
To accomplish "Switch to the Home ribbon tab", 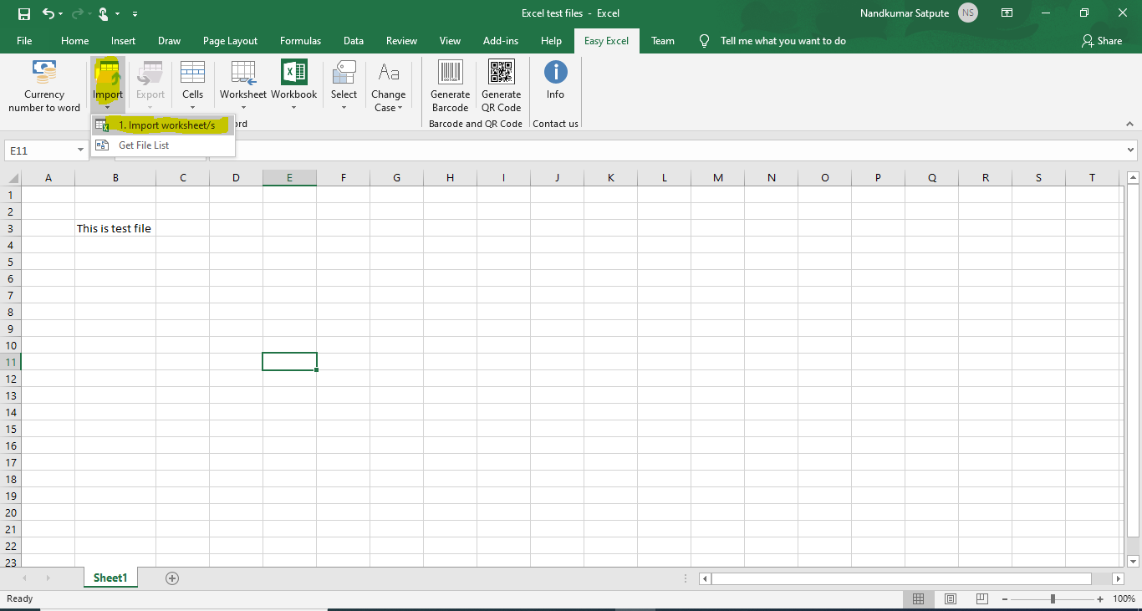I will click(x=74, y=40).
